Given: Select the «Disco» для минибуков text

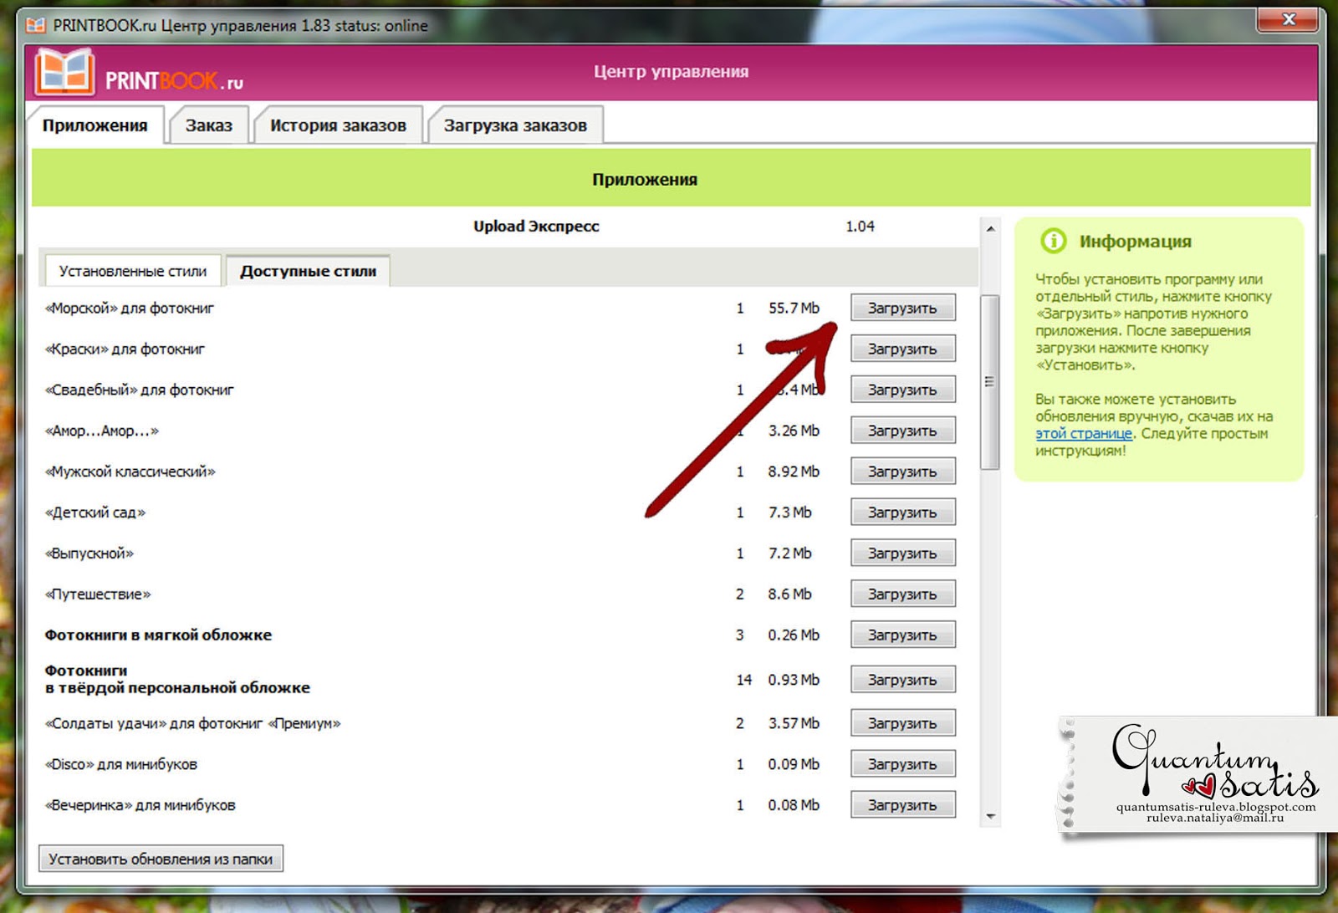Looking at the screenshot, I should click(x=121, y=765).
